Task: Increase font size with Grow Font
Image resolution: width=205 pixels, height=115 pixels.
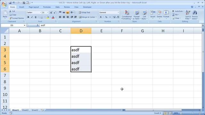Action: pyautogui.click(x=51, y=12)
